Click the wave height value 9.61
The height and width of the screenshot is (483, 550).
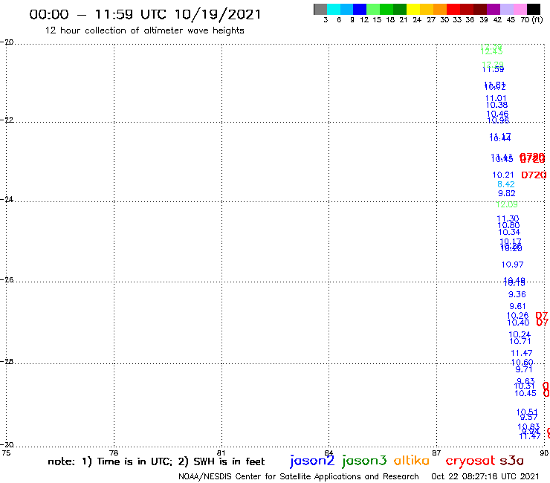click(518, 306)
